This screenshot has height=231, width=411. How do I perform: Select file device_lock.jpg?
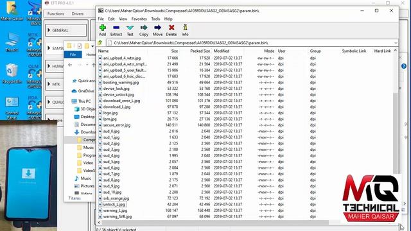116,89
